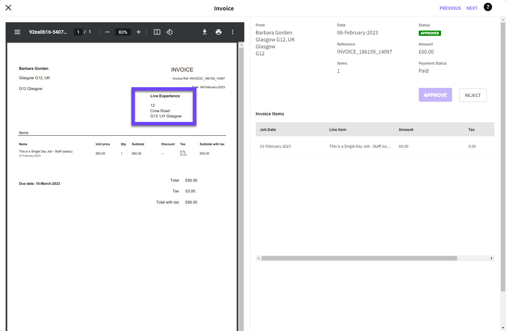Zoom out of the PDF document

click(107, 32)
